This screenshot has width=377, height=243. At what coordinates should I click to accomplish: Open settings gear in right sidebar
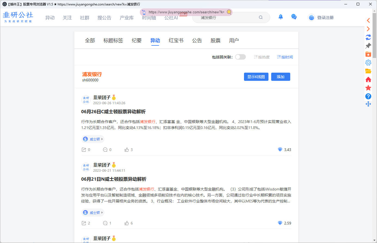point(368,63)
